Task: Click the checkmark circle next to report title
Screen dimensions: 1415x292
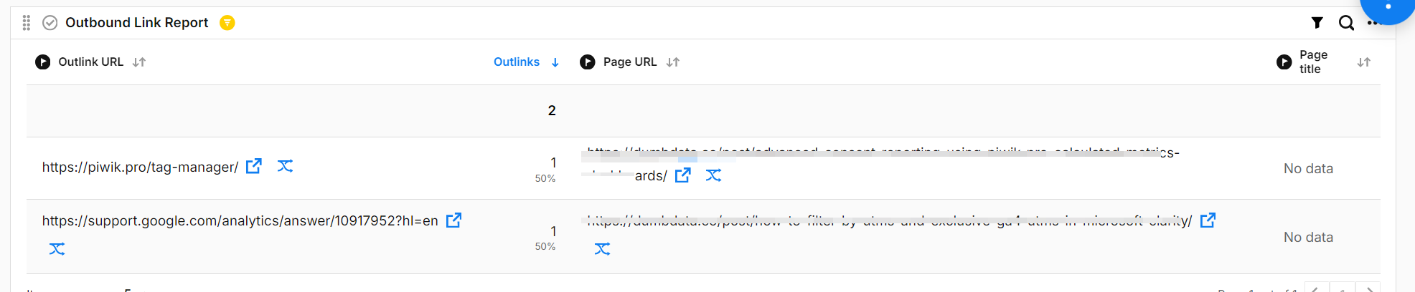Action: pos(50,23)
